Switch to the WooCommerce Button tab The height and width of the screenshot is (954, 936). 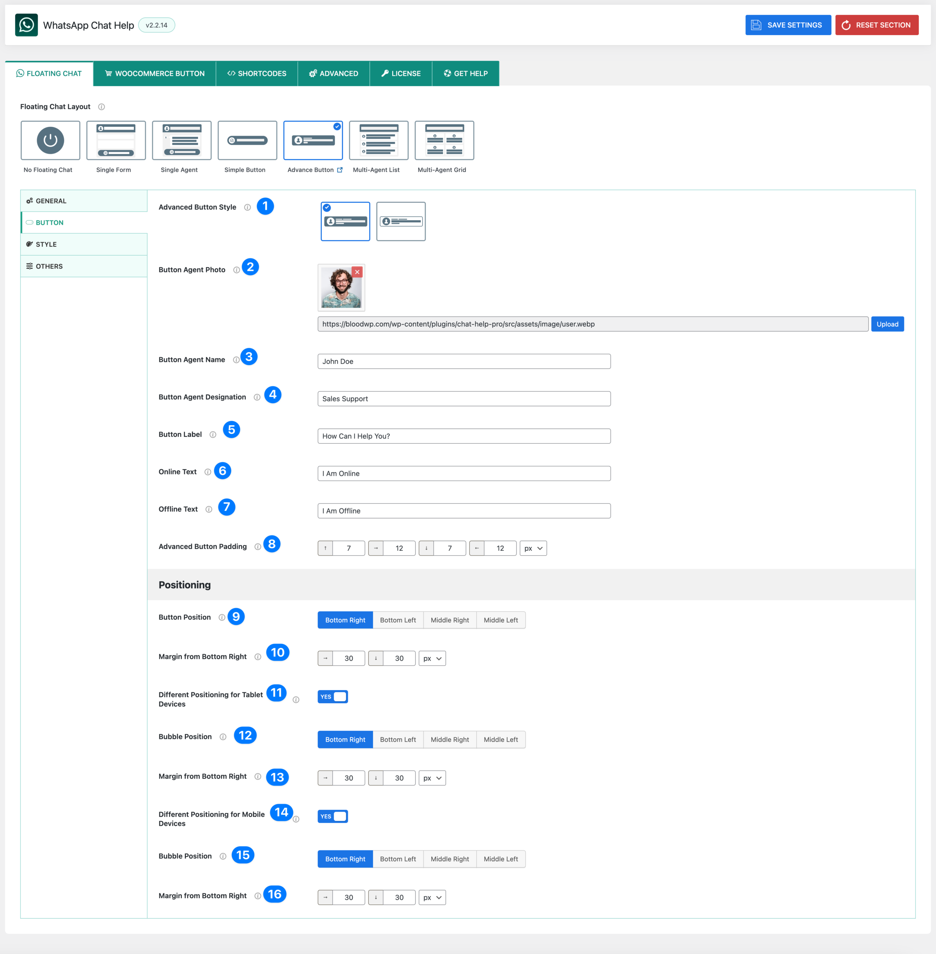155,73
